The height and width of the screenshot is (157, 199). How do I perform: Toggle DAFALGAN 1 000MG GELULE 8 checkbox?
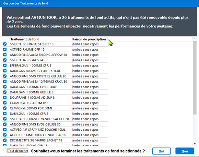pos(5,92)
